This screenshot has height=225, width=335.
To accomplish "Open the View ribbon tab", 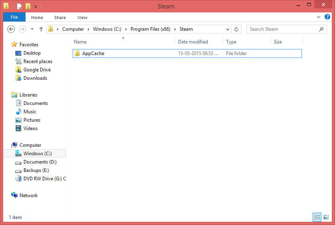I will [82, 18].
